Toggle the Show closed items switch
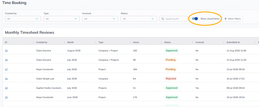Image resolution: width=259 pixels, height=107 pixels. tap(195, 19)
